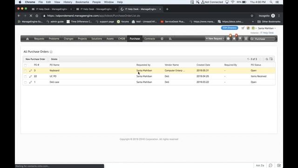Click the ESM Directory button
The image size is (298, 168).
[230, 28]
